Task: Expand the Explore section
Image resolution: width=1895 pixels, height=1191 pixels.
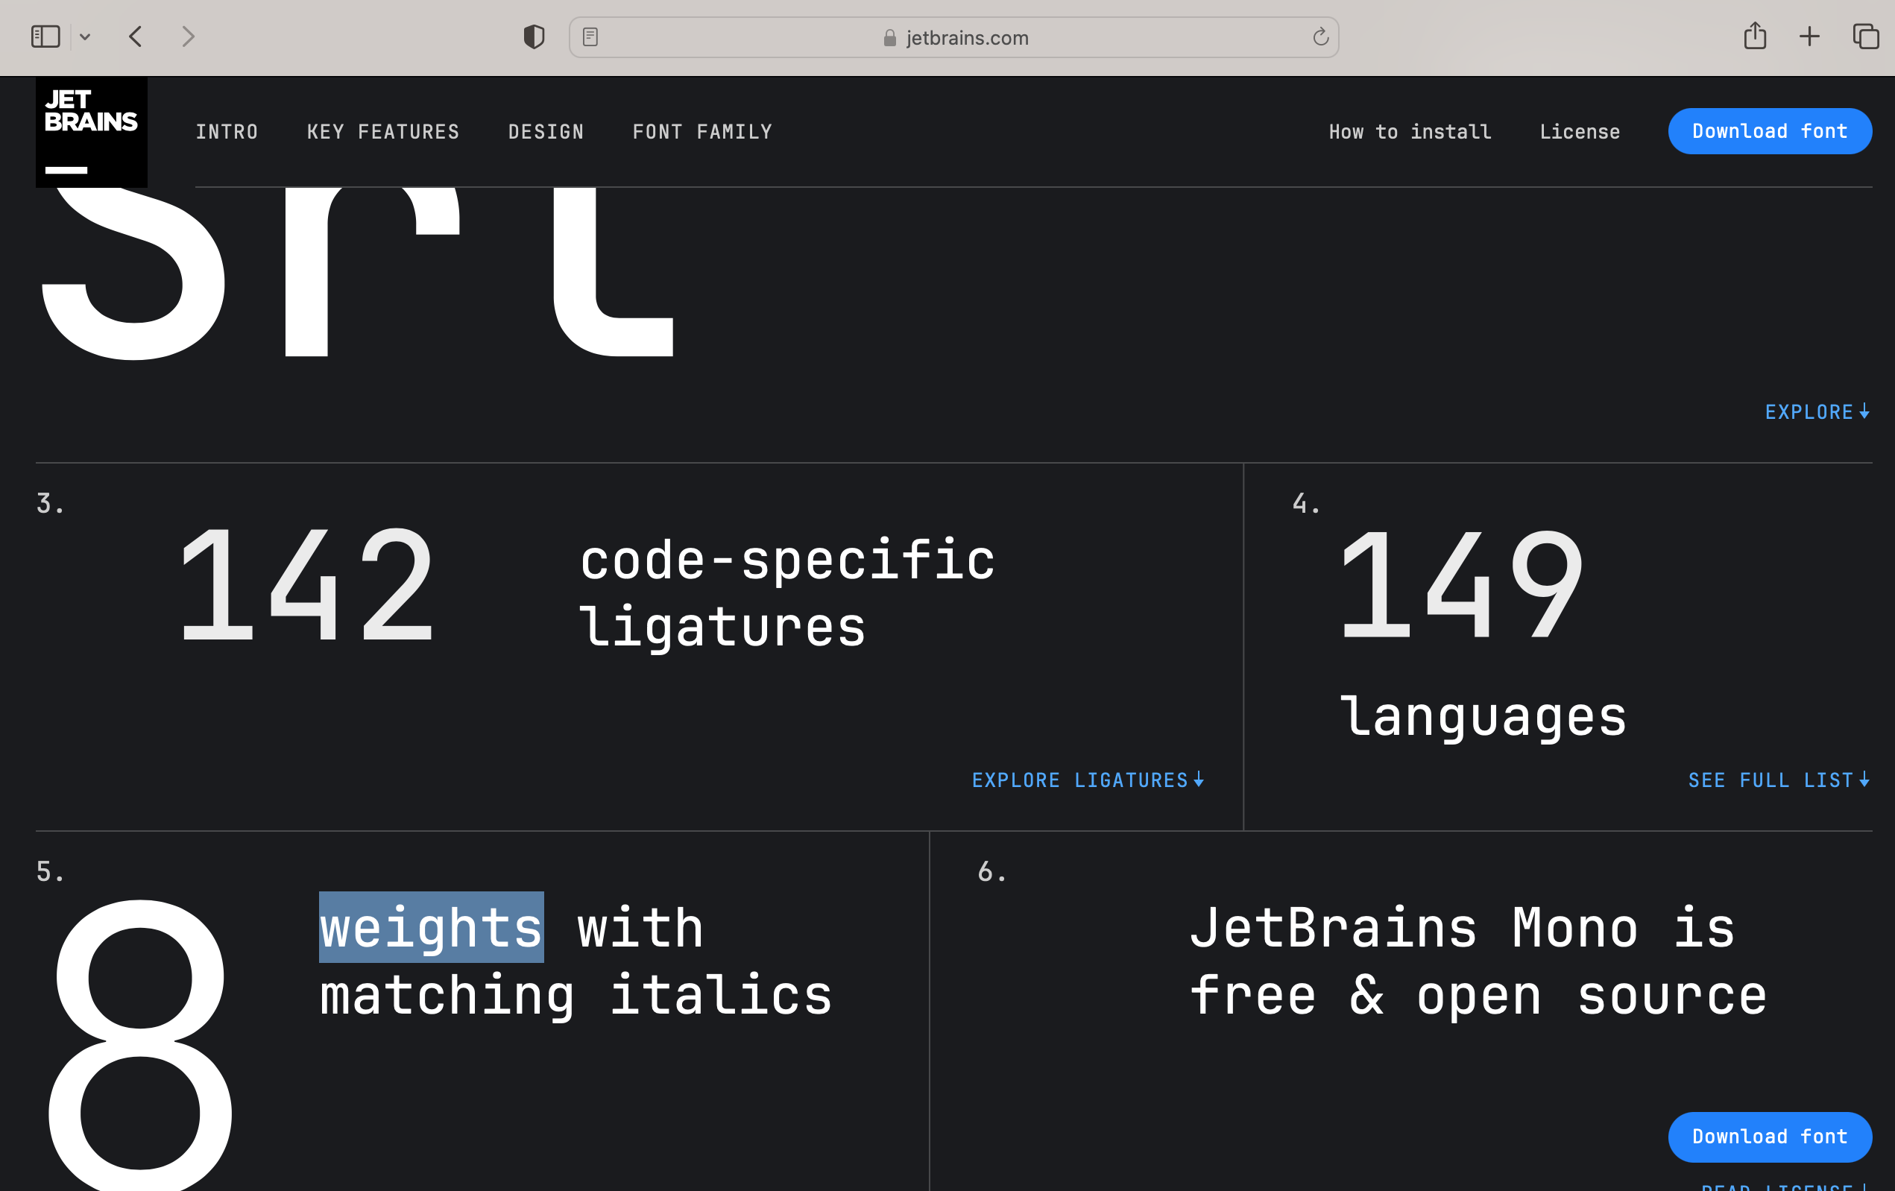Action: (1816, 411)
